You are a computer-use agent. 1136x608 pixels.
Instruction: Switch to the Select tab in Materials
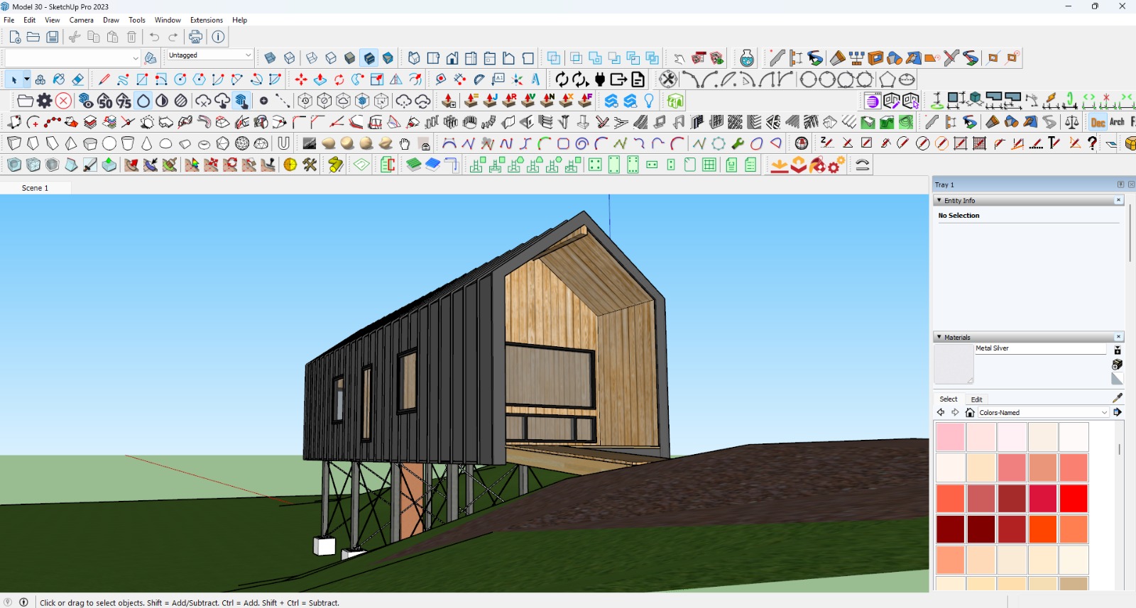[949, 399]
